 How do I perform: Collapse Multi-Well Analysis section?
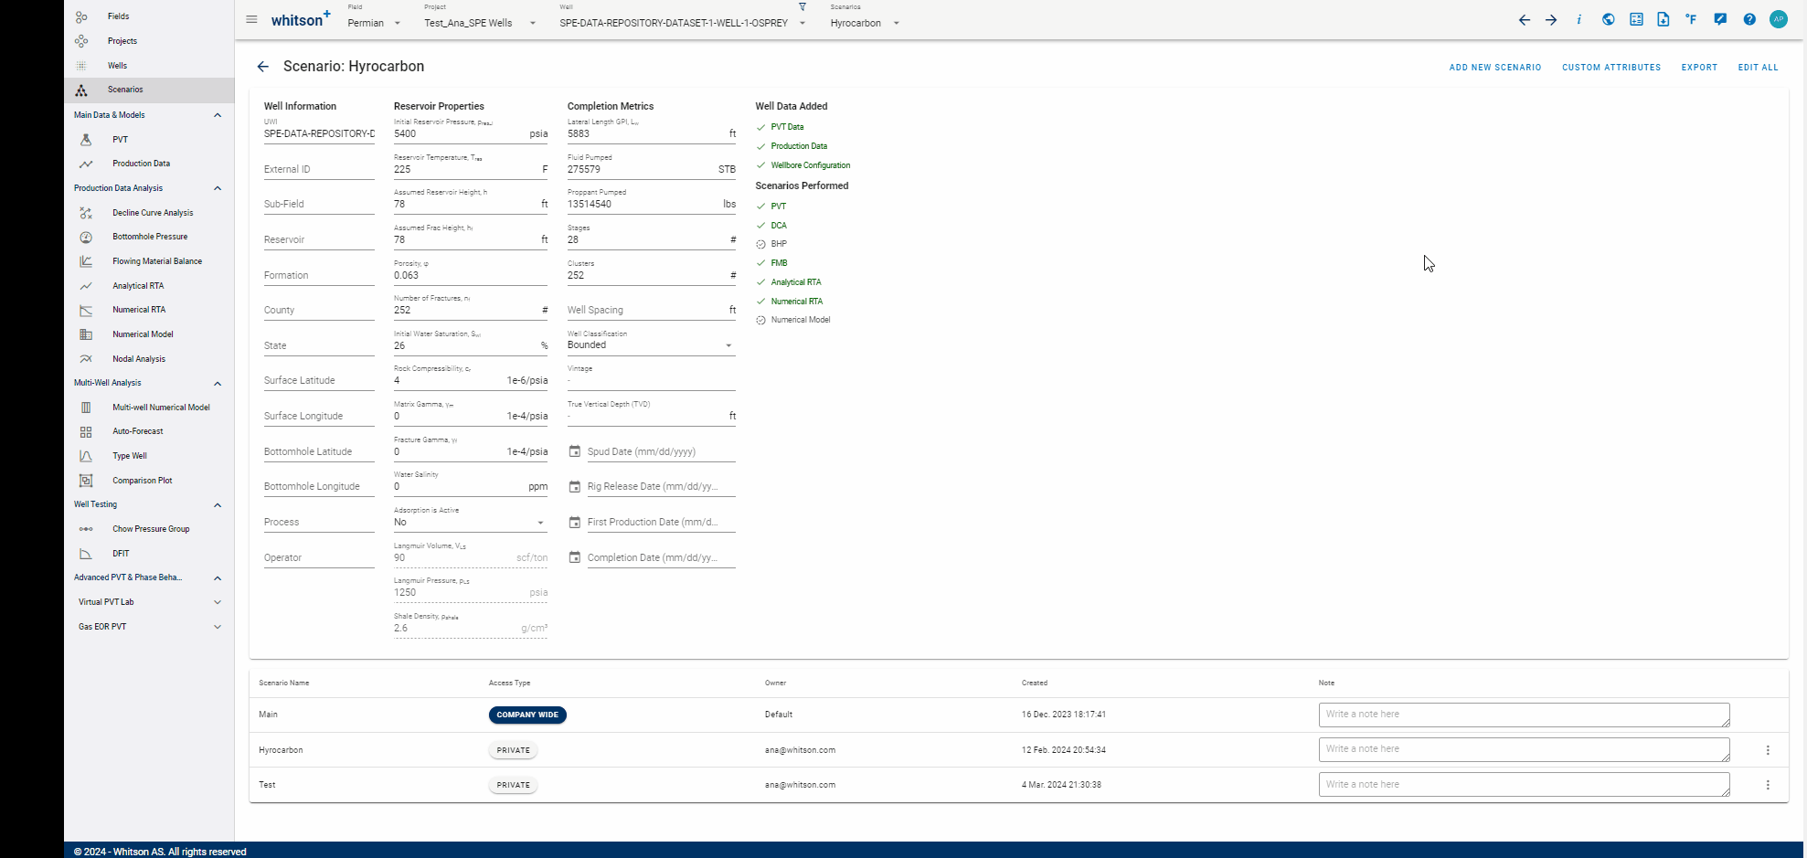click(x=218, y=383)
